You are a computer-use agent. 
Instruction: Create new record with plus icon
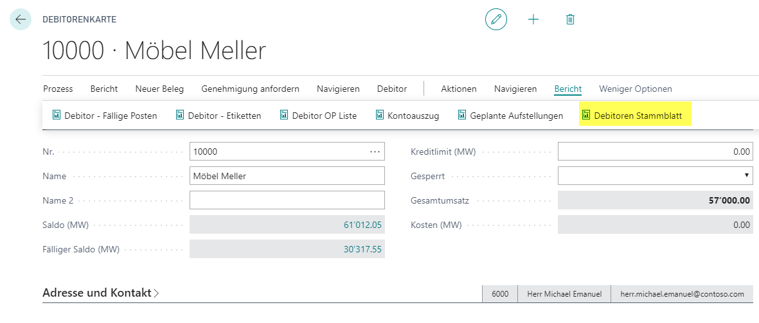(x=533, y=19)
